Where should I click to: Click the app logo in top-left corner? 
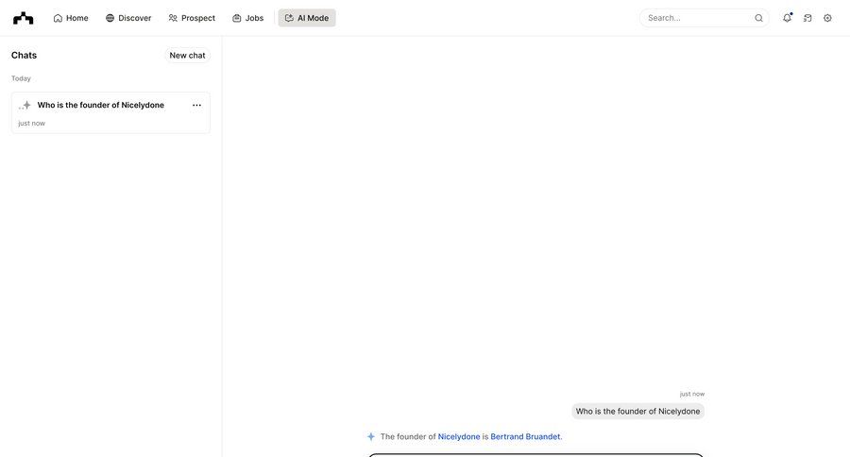[24, 18]
